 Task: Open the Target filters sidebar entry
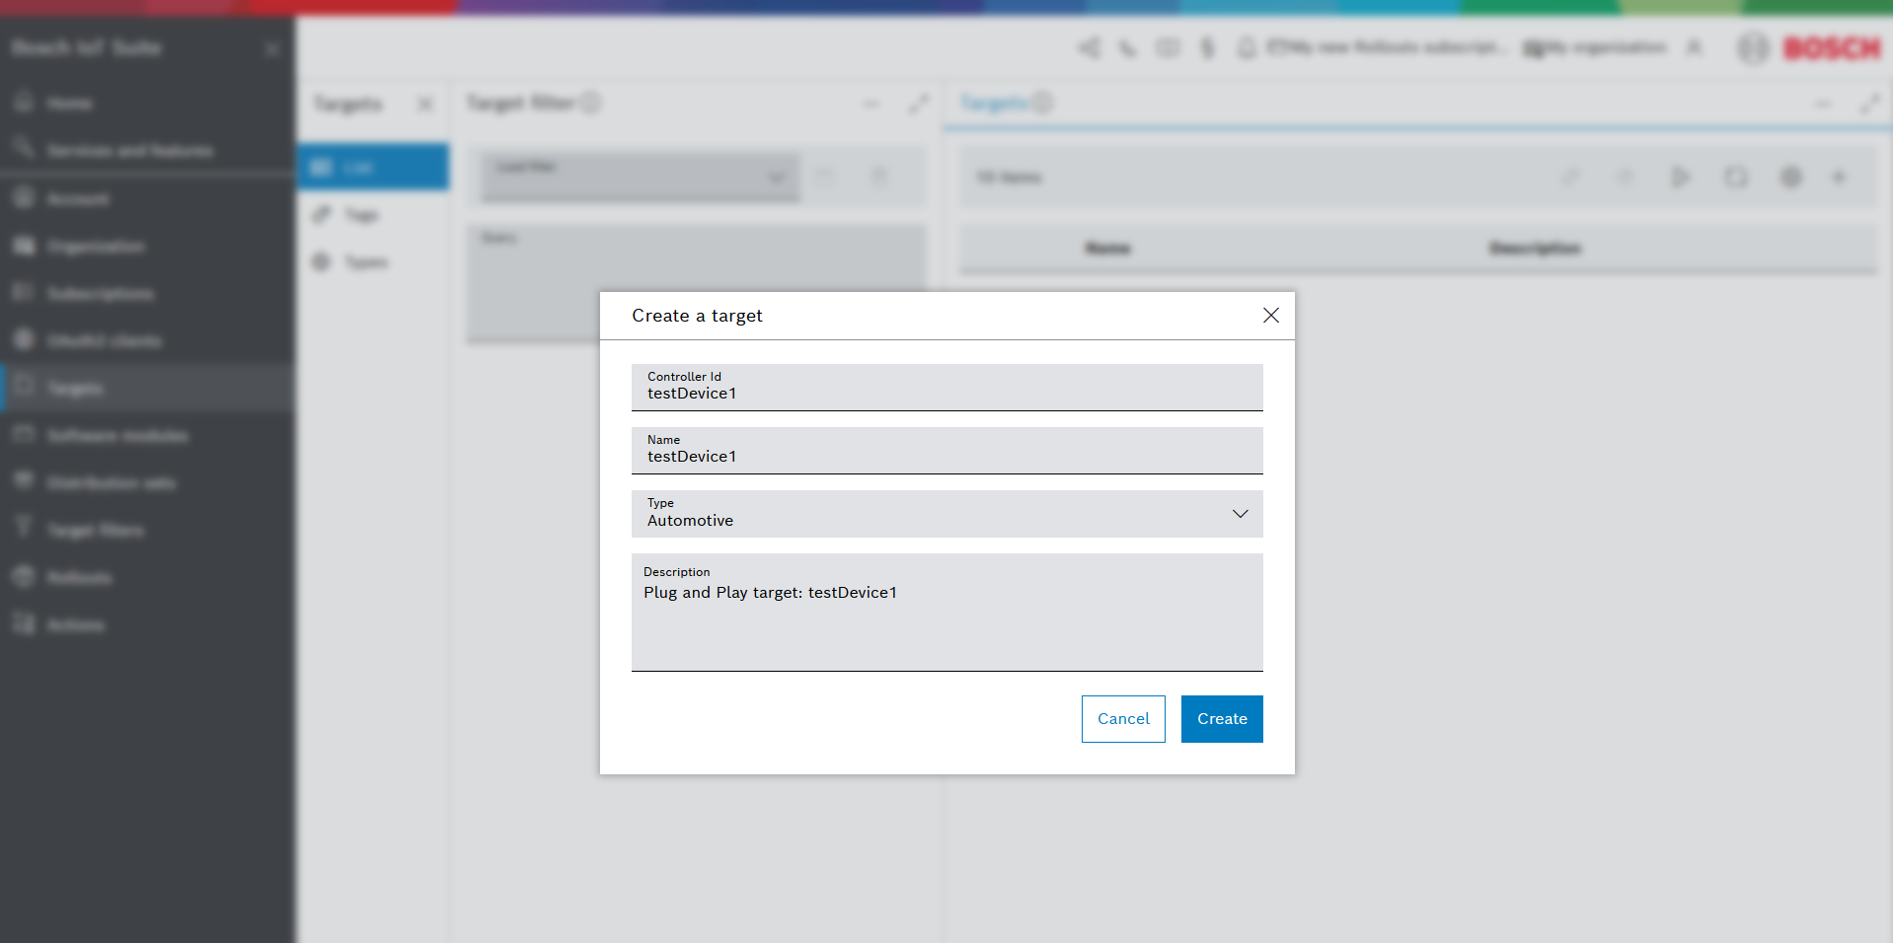pos(95,531)
